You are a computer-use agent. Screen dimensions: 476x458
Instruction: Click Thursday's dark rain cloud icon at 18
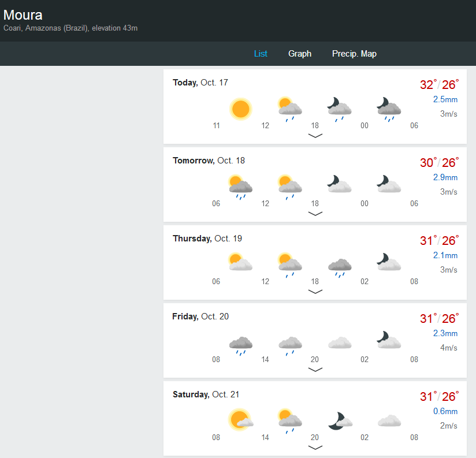(x=340, y=265)
